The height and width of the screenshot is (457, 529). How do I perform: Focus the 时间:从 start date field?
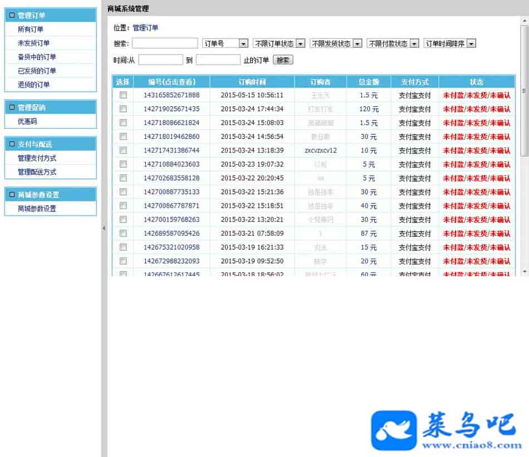coord(160,60)
